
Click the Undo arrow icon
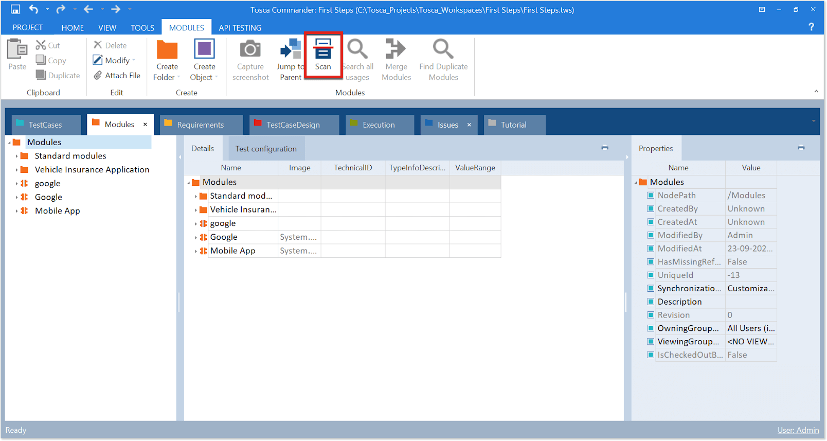34,9
